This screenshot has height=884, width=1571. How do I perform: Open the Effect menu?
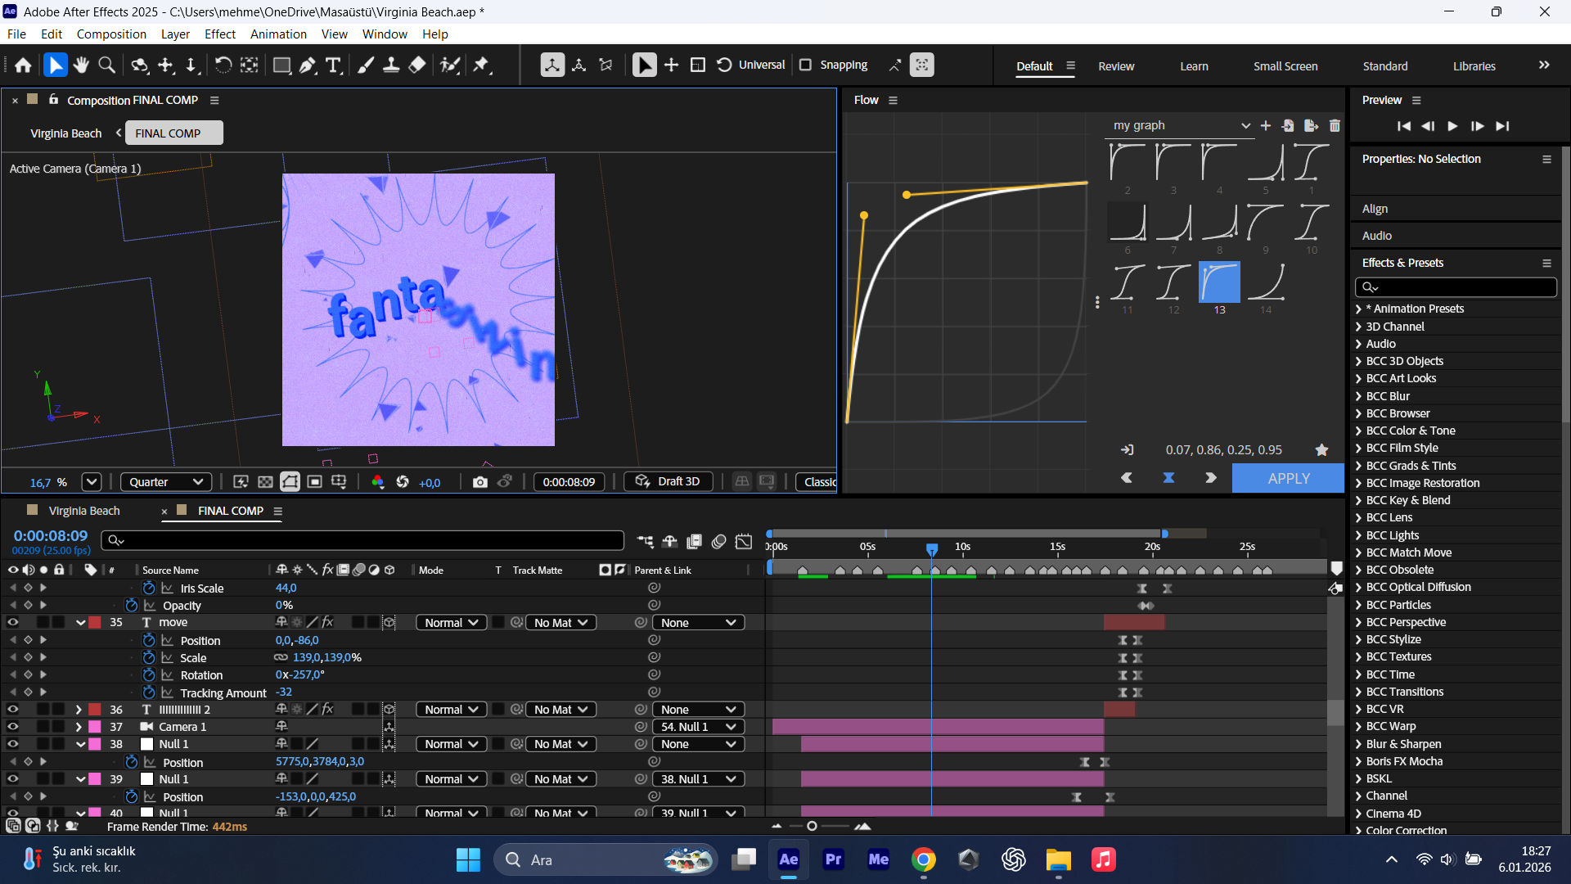pos(220,34)
